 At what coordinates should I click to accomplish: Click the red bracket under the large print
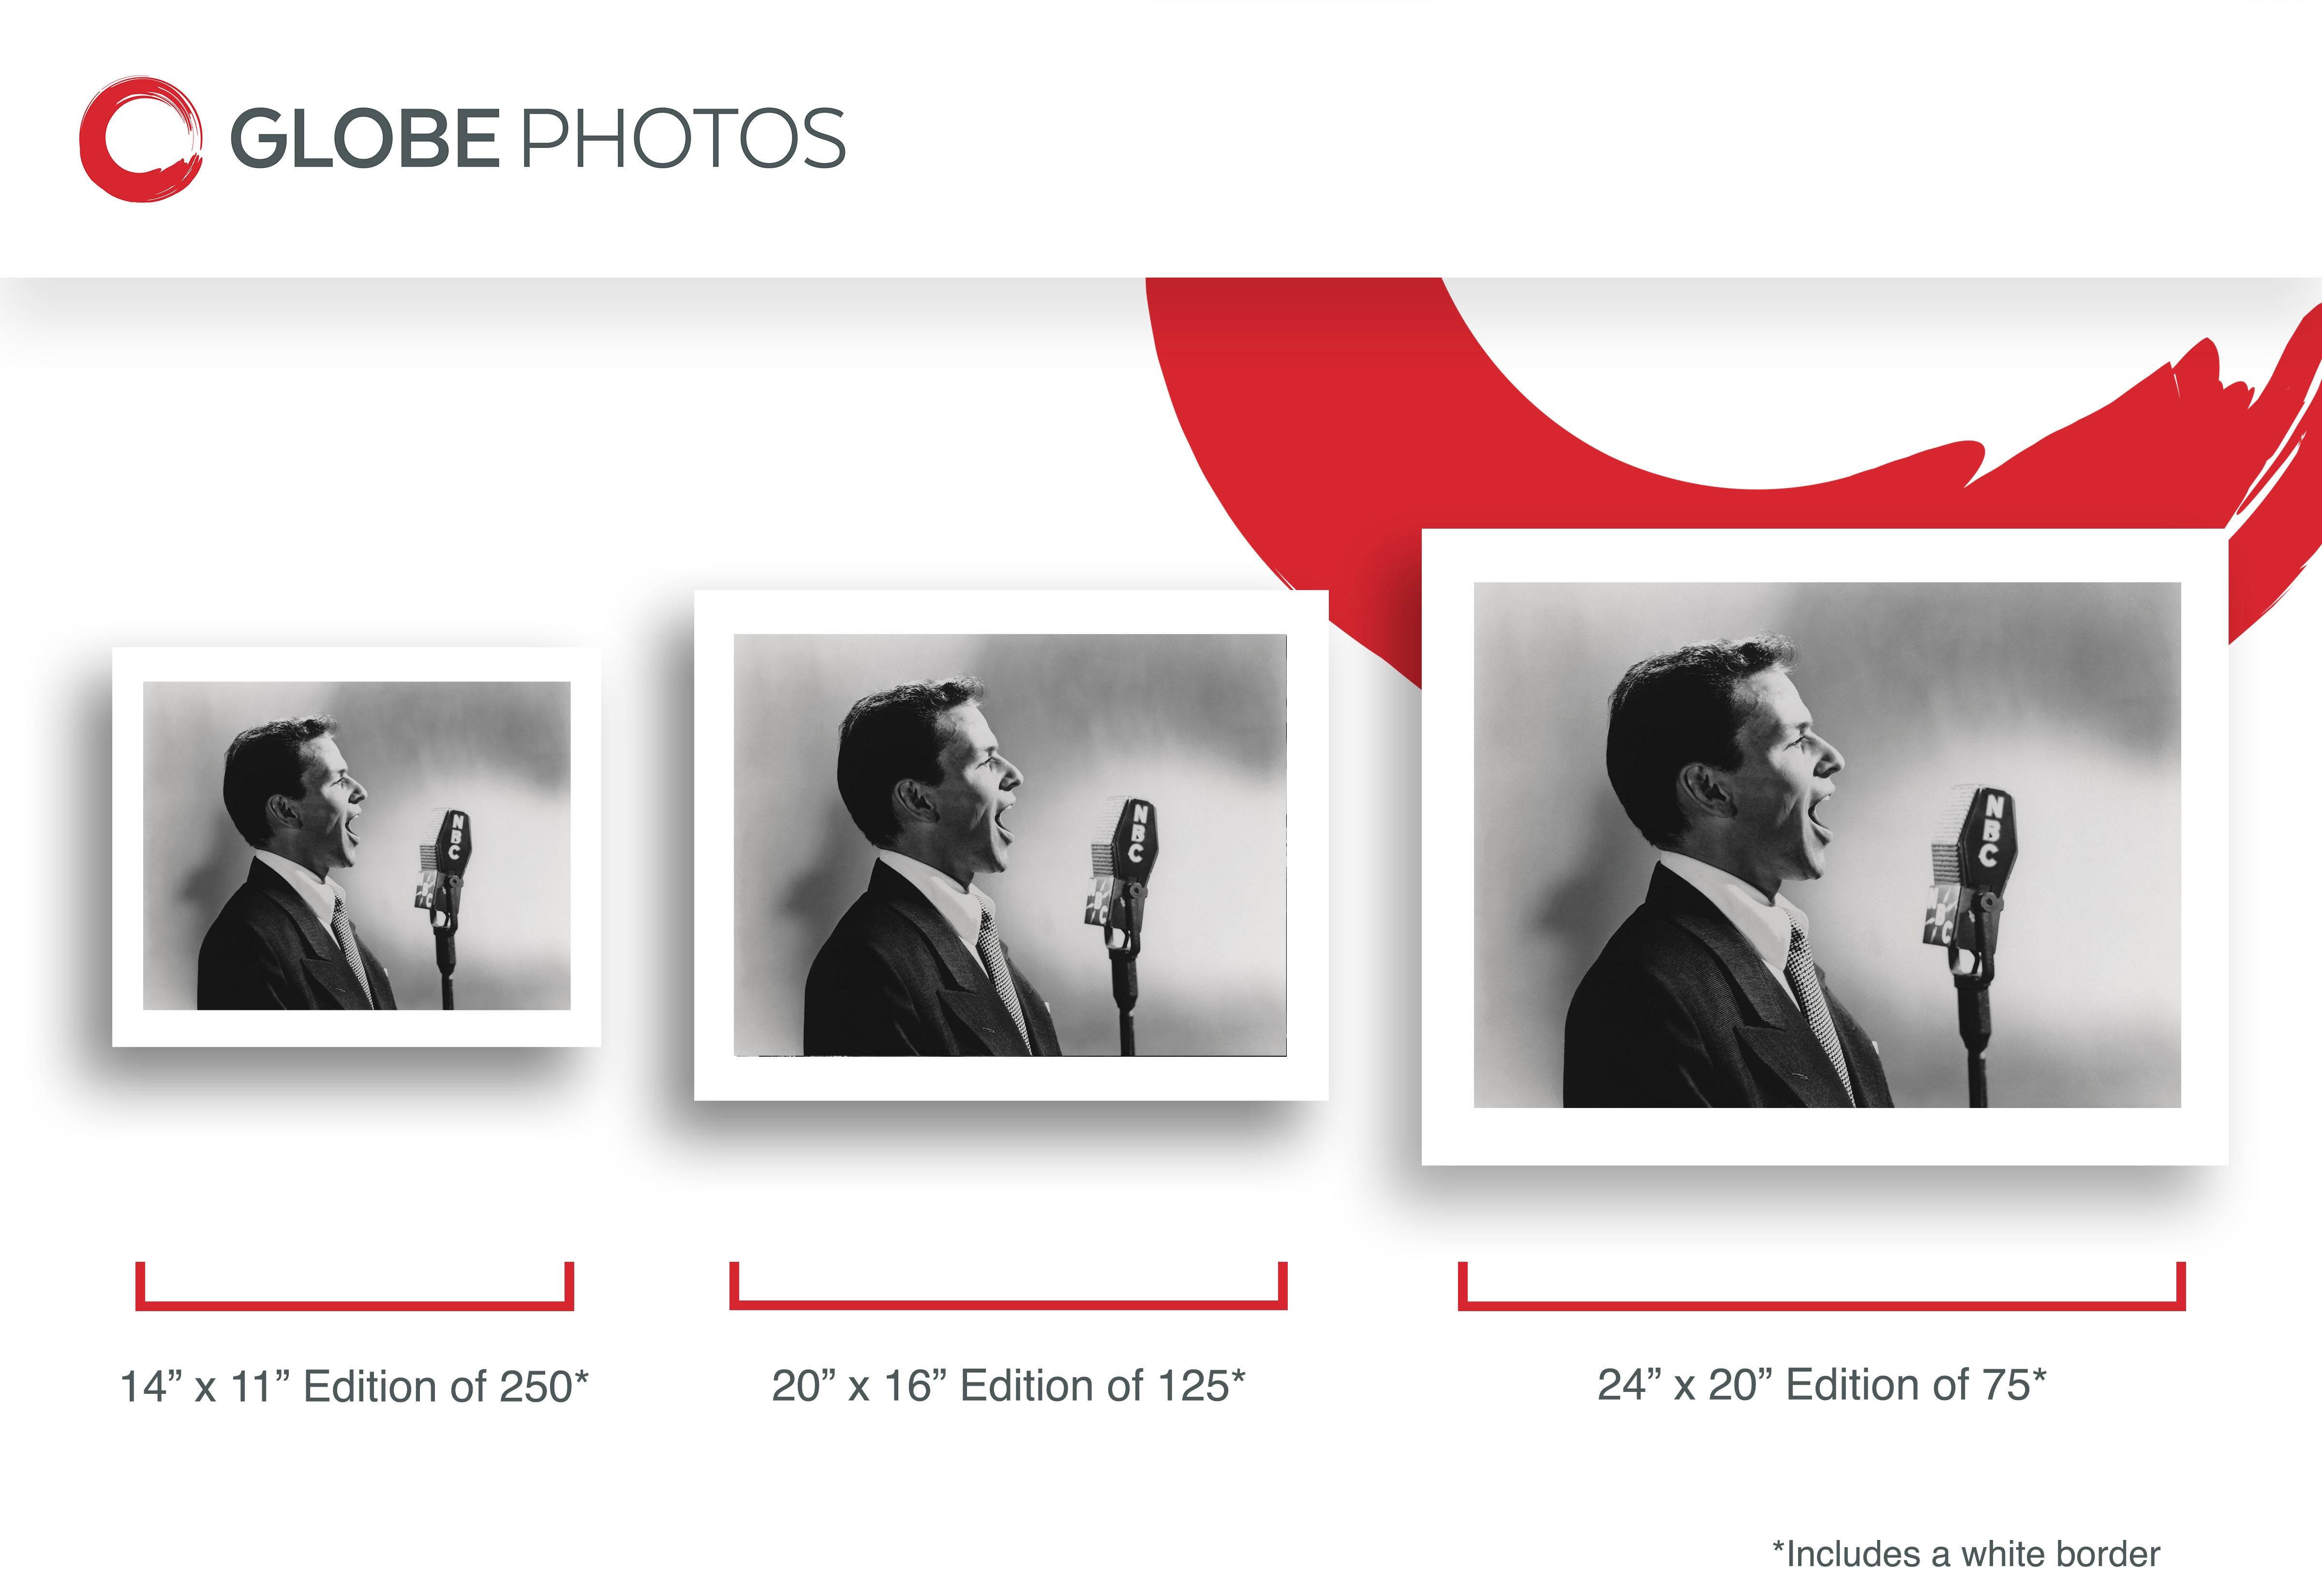(x=1822, y=1286)
